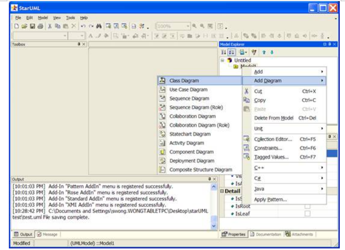Collapse the Untitled project tree node
The width and height of the screenshot is (345, 250).
click(223, 60)
